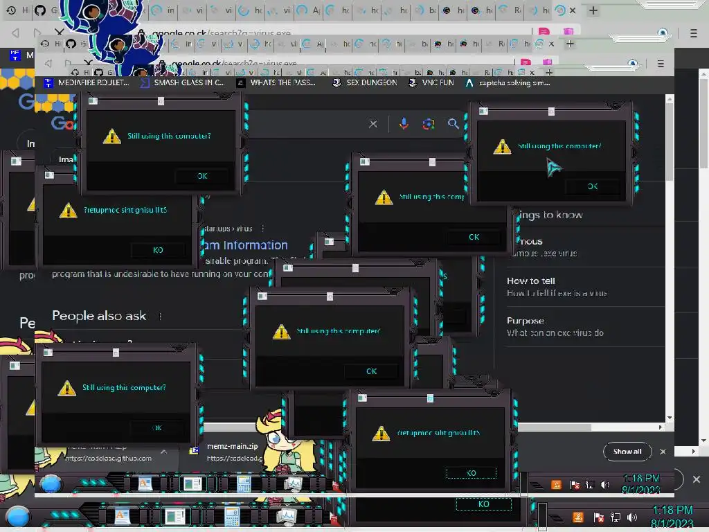
Task: Click the horizontal scrollbar right arrow
Action: 661,427
